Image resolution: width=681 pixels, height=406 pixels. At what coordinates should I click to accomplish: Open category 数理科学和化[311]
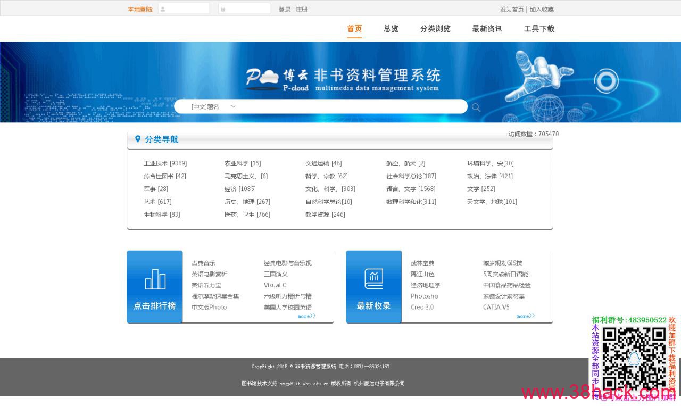[411, 202]
